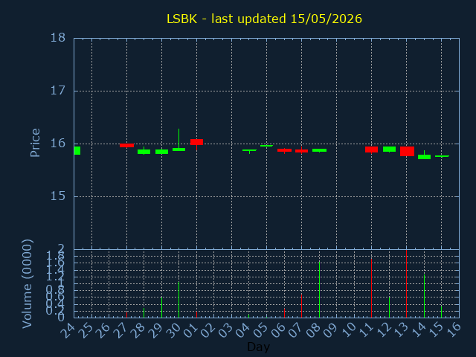This screenshot has width=476, height=357.
Task: Click the day tick label "08"
Action: (x=312, y=330)
